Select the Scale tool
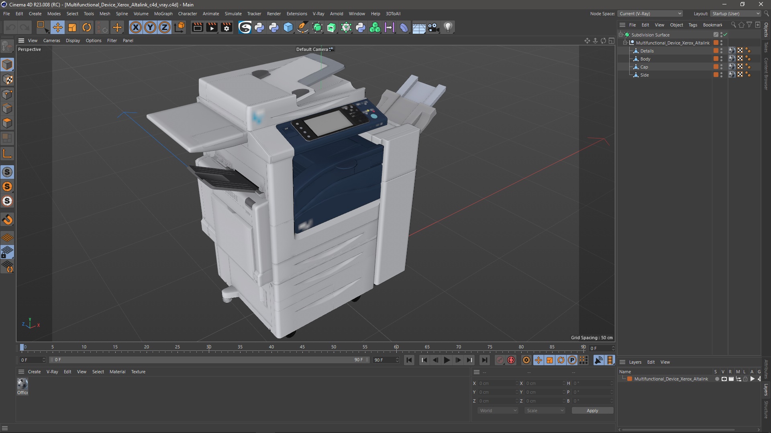 (72, 27)
